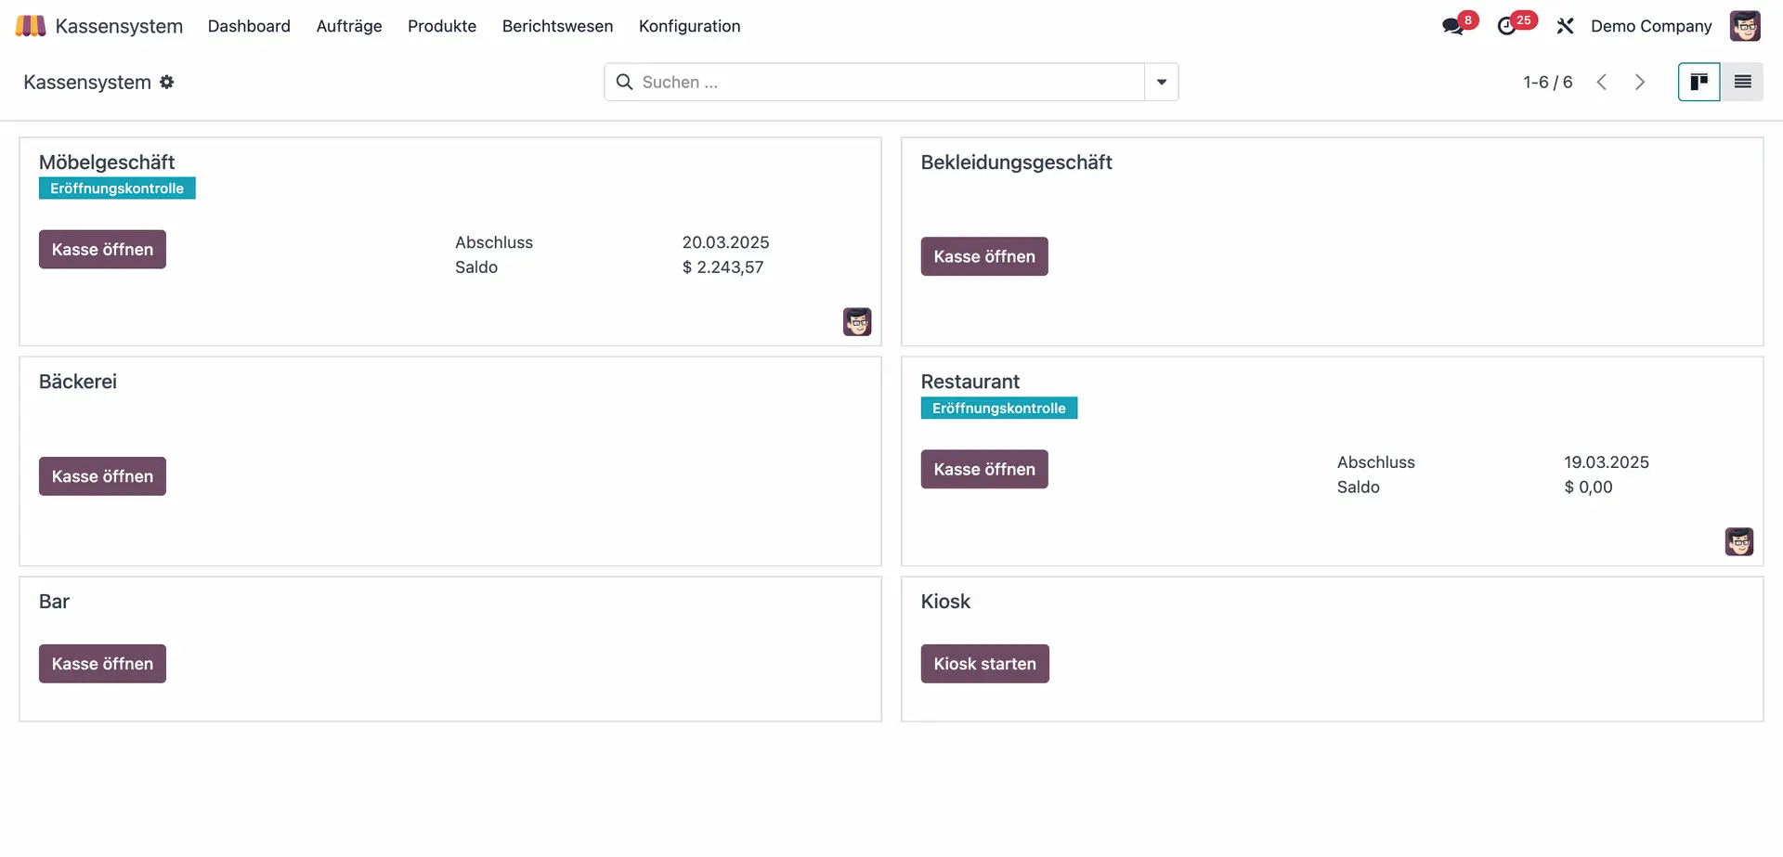Click the cashier avatar on the Möbelgeschäft card
Image resolution: width=1783 pixels, height=857 pixels.
857,321
